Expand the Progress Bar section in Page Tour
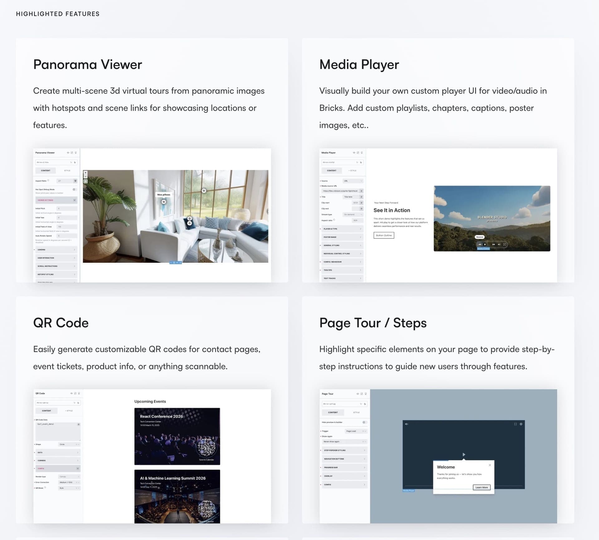This screenshot has width=599, height=540. (x=345, y=468)
